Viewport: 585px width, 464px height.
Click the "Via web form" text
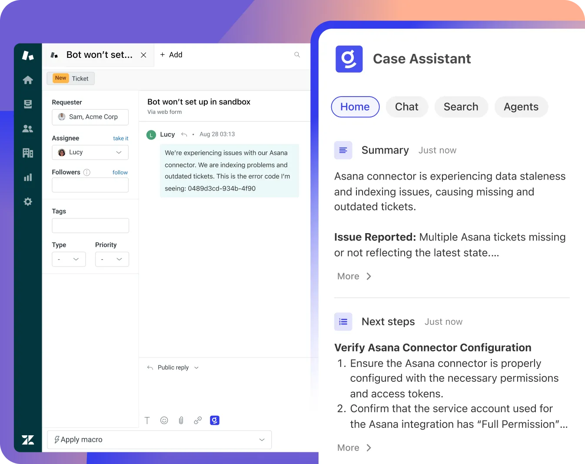coord(165,112)
